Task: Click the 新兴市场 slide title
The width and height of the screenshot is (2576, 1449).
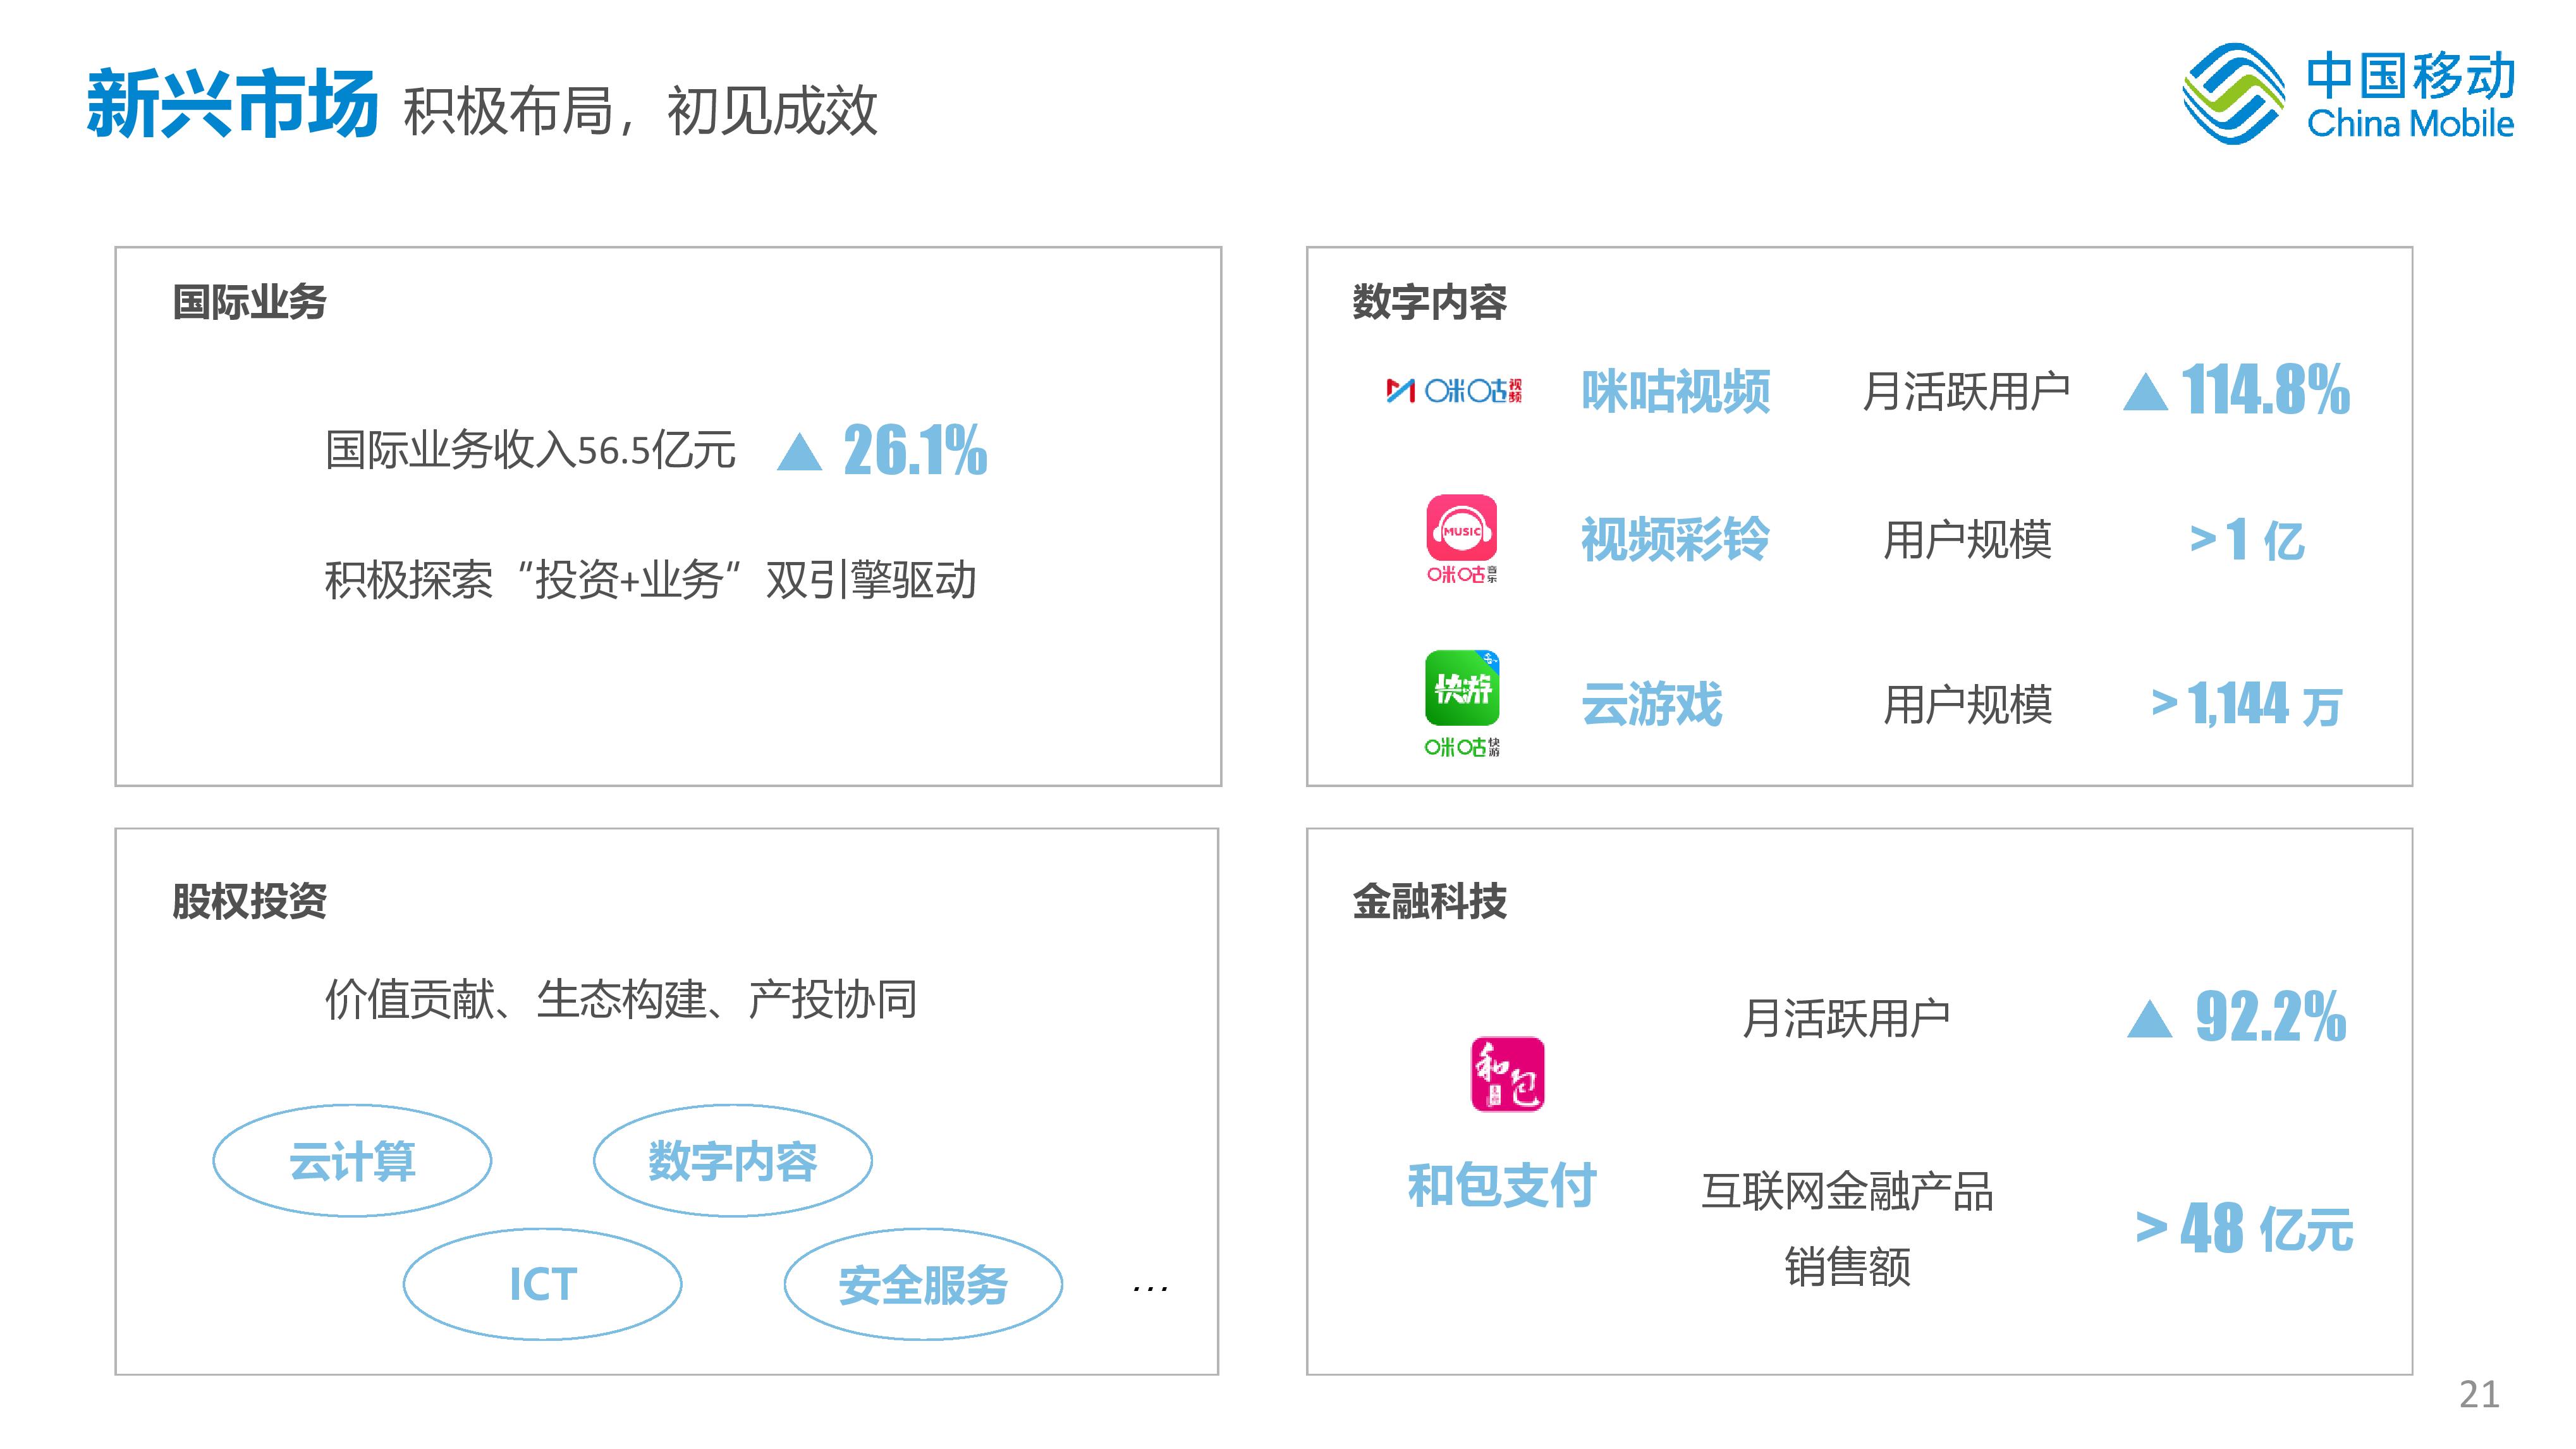Action: tap(232, 104)
